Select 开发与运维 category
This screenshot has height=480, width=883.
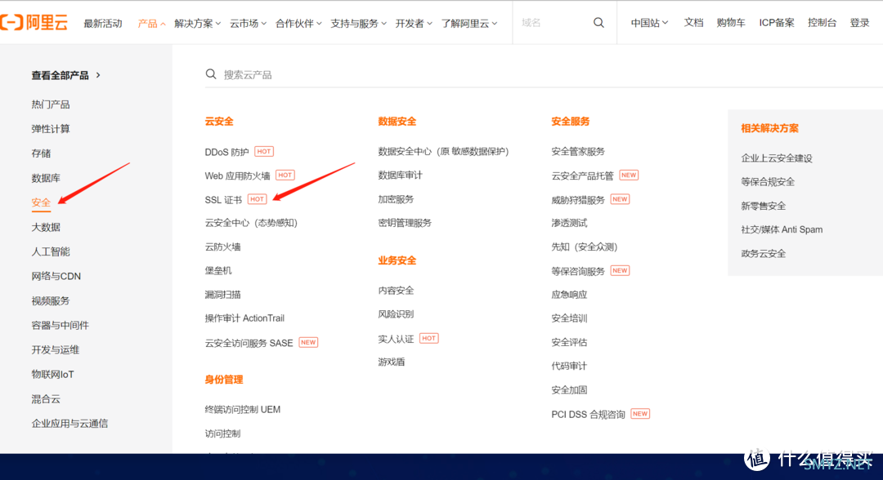[x=56, y=349]
